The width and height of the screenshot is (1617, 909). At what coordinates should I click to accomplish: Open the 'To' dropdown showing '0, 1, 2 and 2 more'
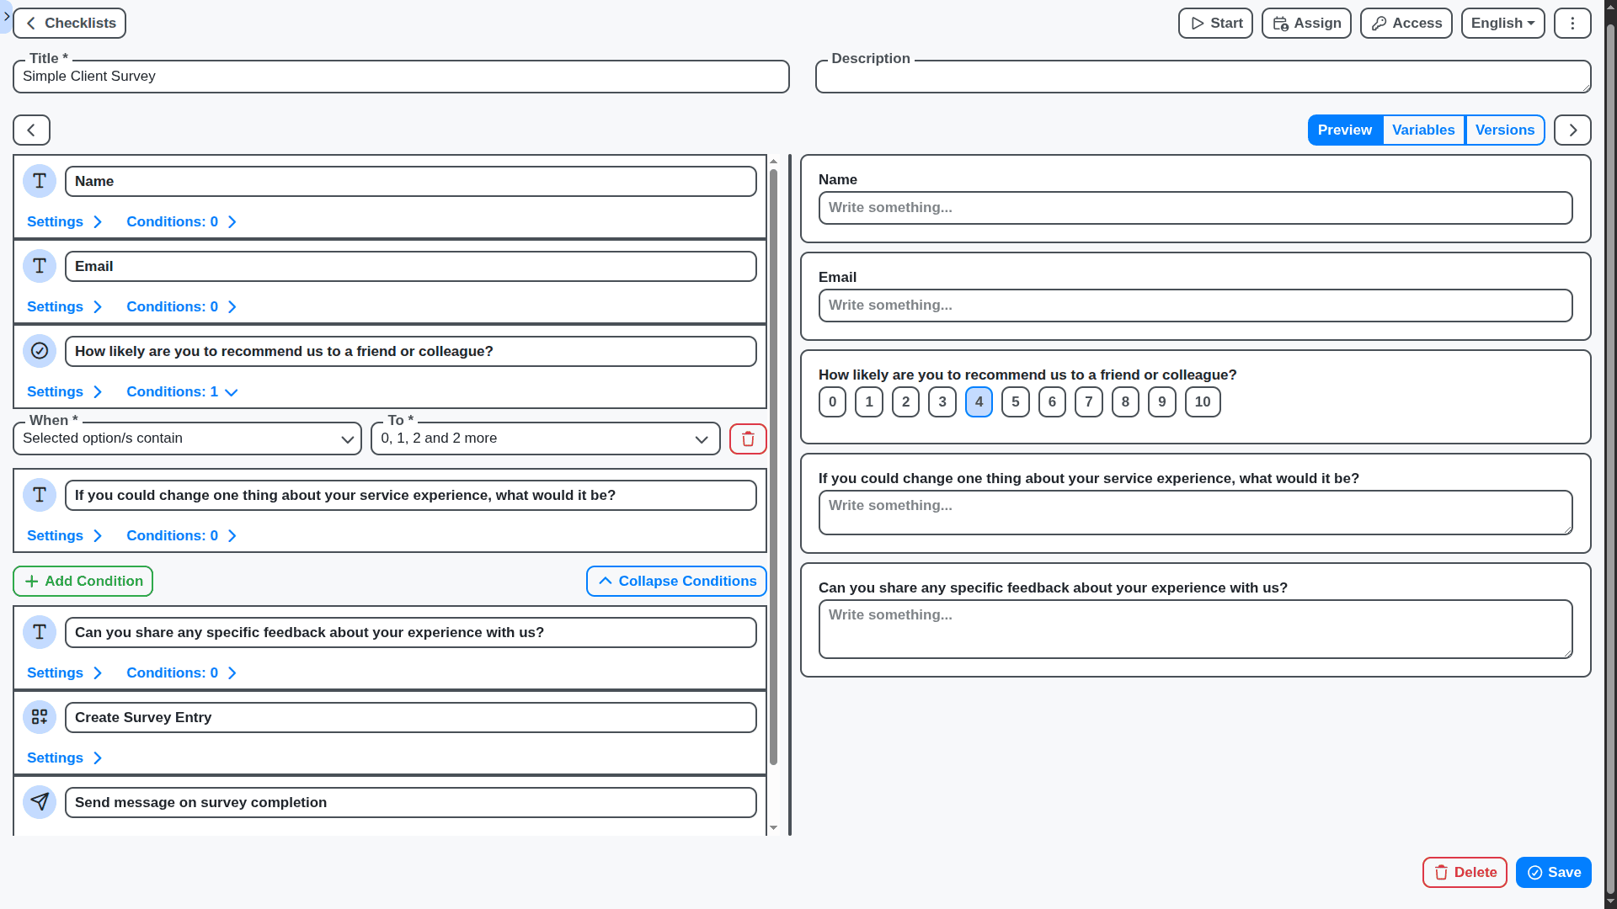click(x=544, y=438)
